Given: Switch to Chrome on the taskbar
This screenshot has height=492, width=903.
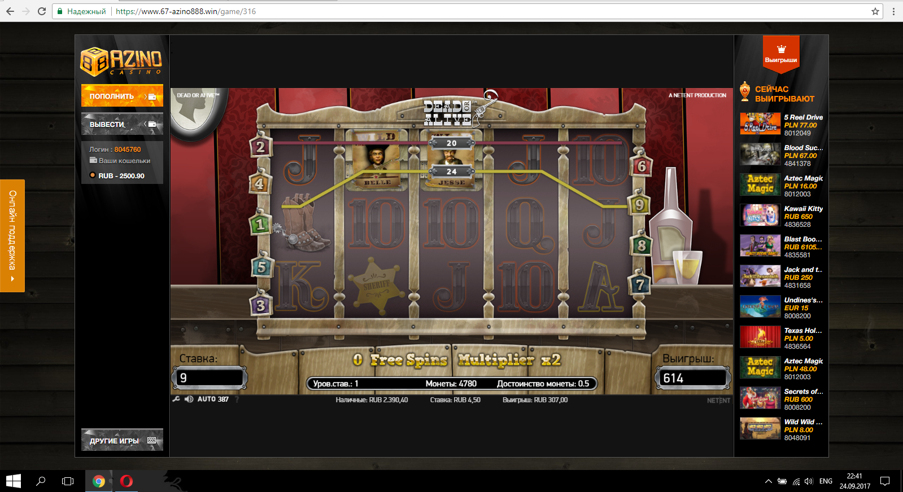Looking at the screenshot, I should 99,481.
